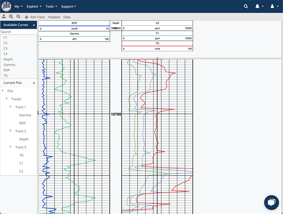Click the curve Search input field

(x=19, y=32)
